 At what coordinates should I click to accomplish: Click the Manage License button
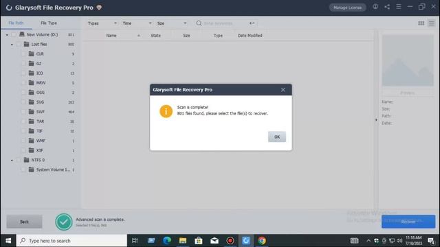point(347,8)
